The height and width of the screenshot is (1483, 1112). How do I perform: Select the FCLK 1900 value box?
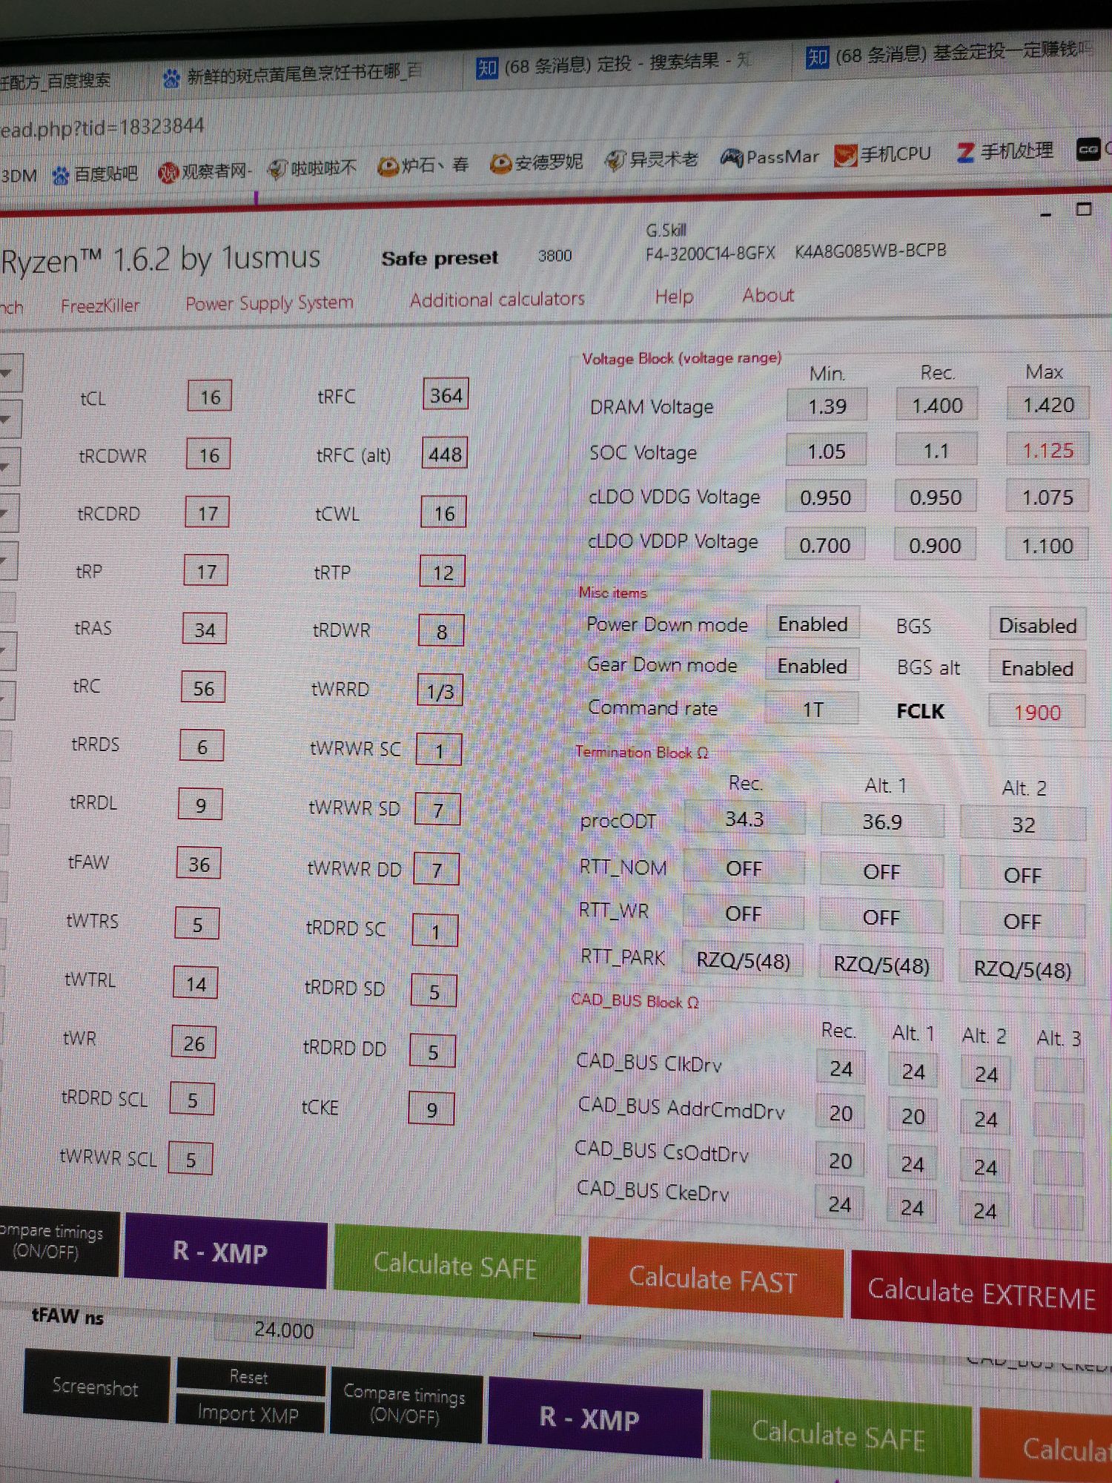coord(1036,713)
